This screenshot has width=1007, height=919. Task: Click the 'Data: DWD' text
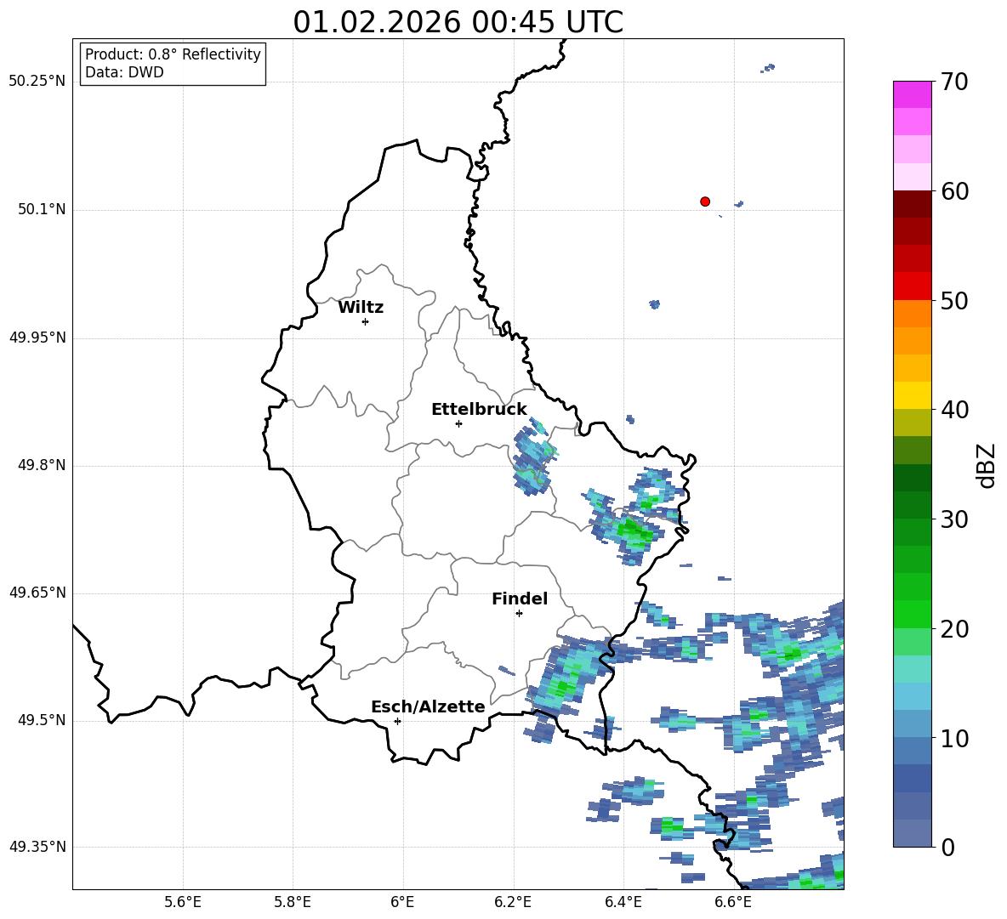coord(124,72)
